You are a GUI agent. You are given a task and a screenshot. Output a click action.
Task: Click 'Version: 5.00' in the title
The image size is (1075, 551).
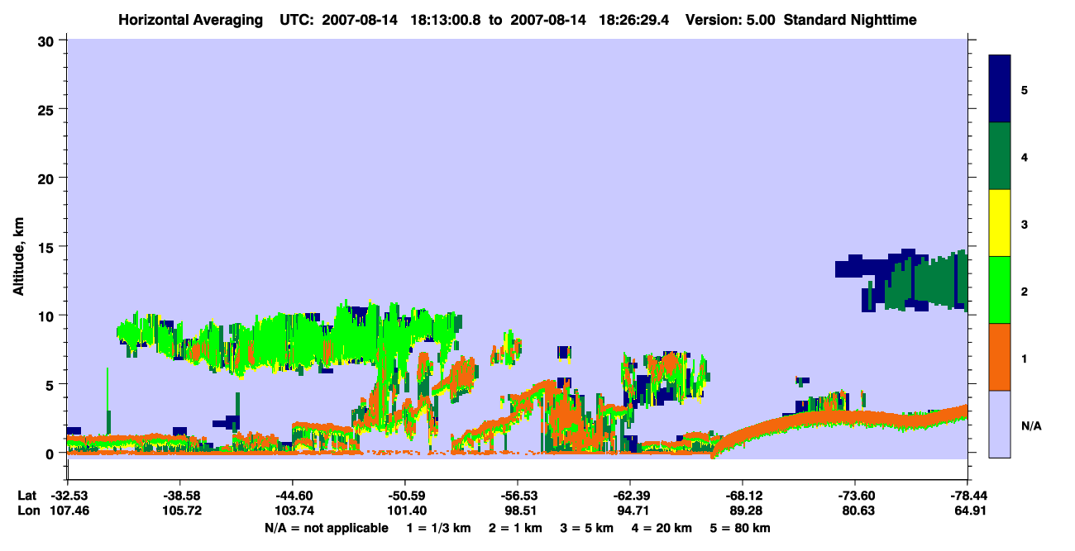[x=730, y=20]
